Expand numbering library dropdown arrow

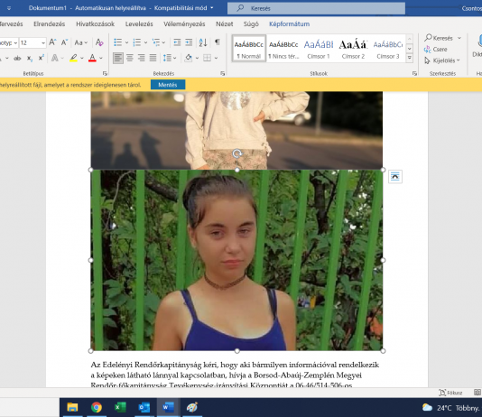145,42
